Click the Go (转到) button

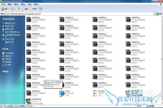click(x=159, y=14)
